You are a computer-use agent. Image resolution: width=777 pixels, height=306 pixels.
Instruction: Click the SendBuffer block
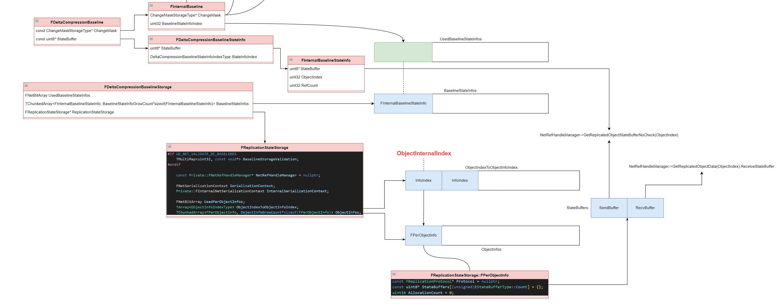pos(609,208)
